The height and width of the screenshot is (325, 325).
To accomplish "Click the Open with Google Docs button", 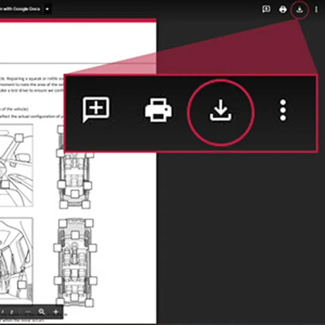I will coord(21,9).
